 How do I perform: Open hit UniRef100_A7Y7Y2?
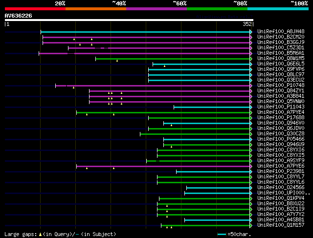click(281, 215)
